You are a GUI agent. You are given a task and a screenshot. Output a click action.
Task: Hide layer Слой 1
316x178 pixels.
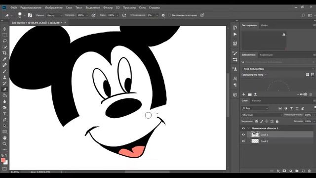pyautogui.click(x=243, y=134)
